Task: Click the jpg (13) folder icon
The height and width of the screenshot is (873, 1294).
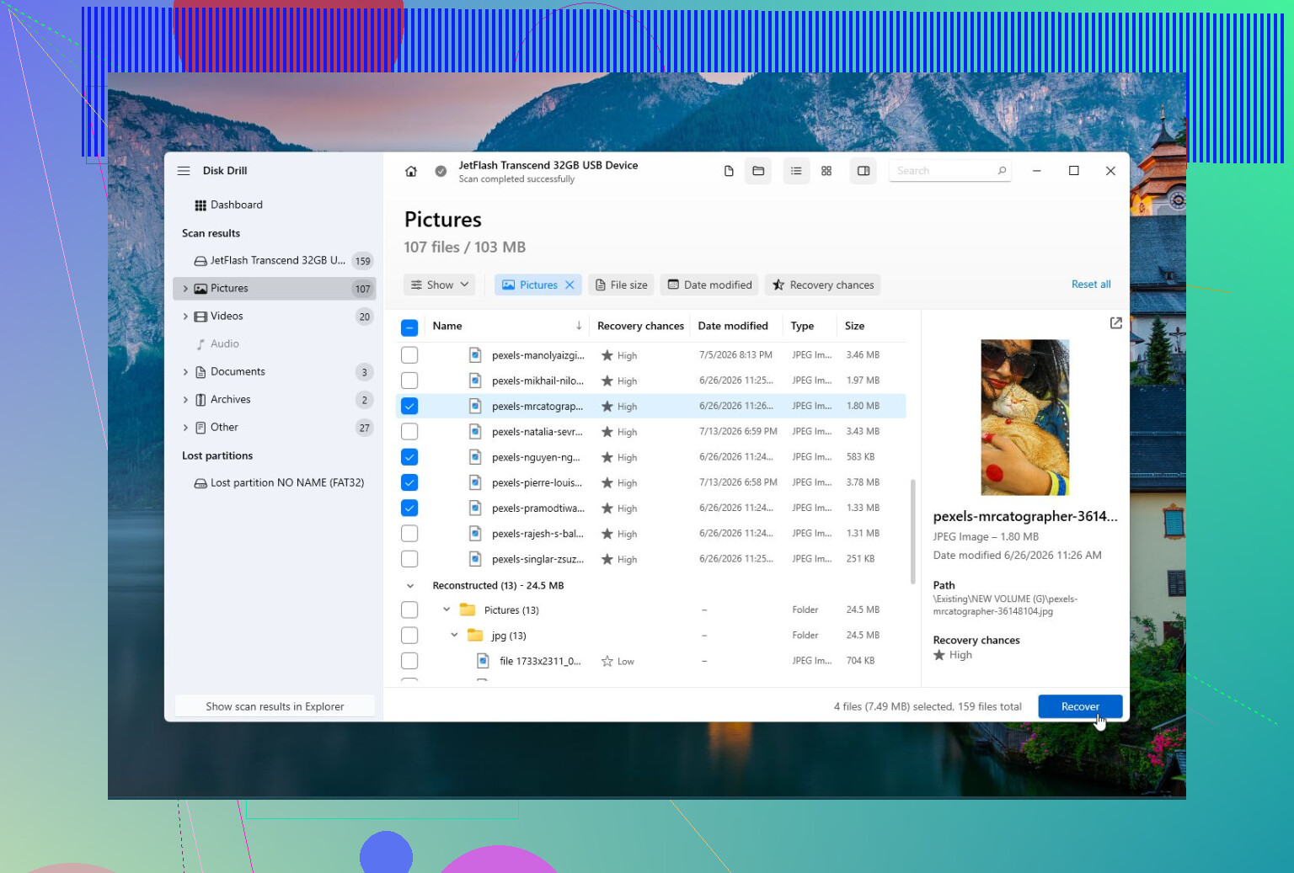Action: pyautogui.click(x=475, y=636)
